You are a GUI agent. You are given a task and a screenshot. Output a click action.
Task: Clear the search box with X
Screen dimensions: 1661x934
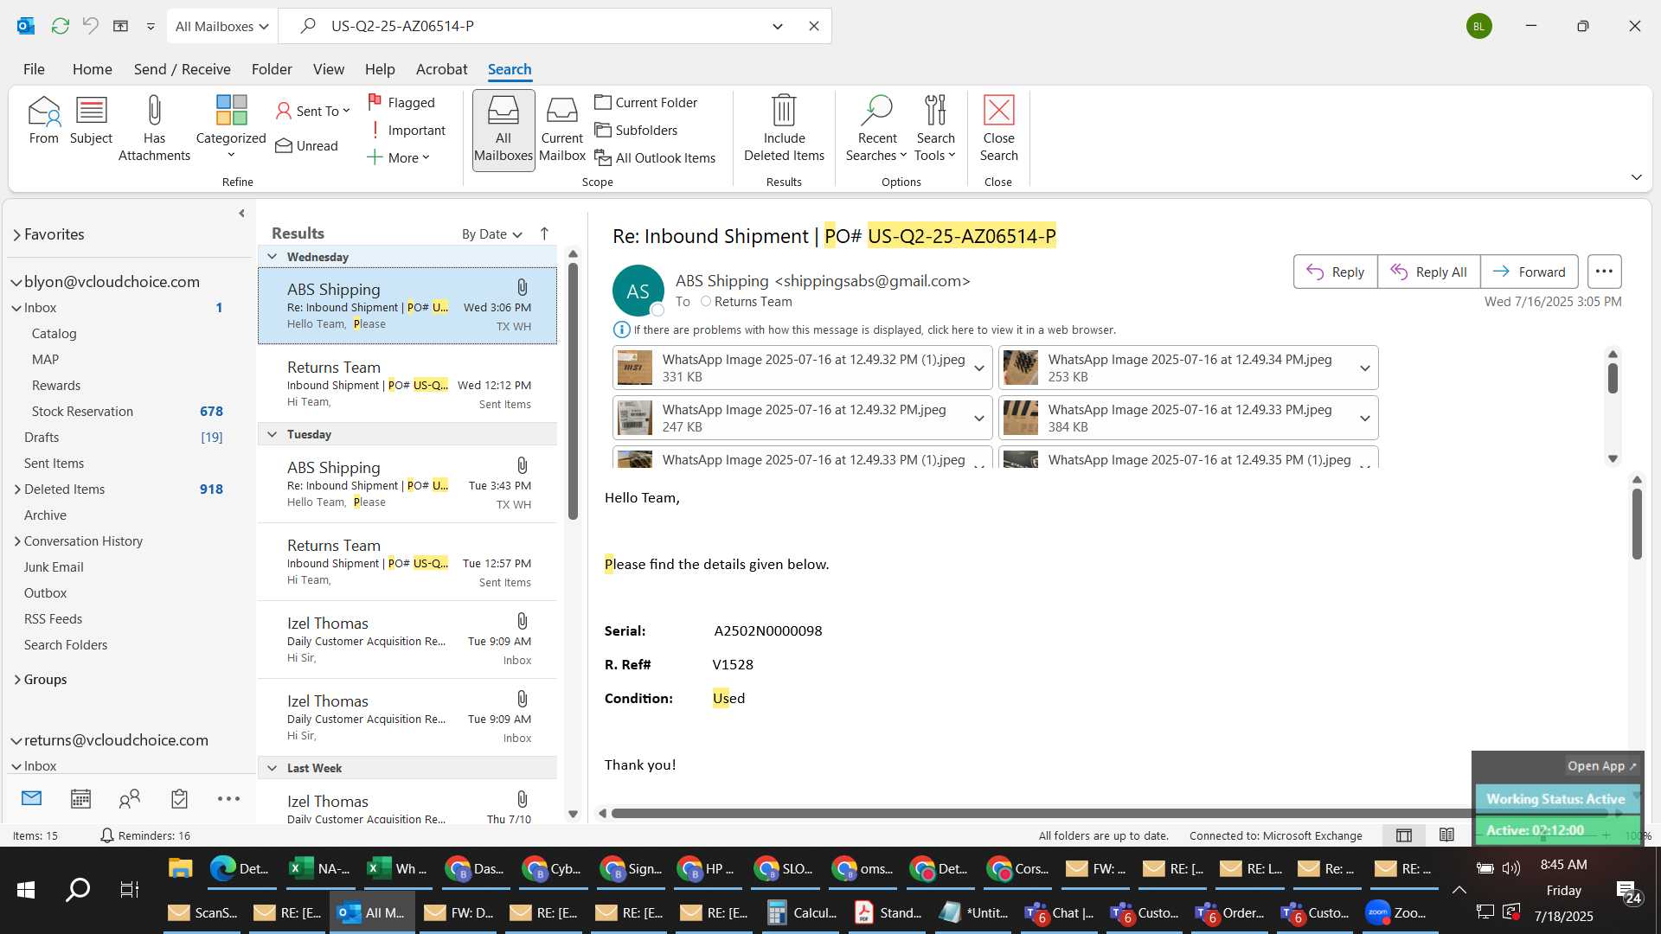coord(813,26)
